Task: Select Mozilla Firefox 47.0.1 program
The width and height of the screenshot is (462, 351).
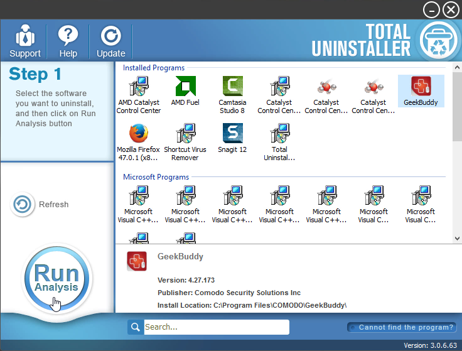Action: point(139,142)
